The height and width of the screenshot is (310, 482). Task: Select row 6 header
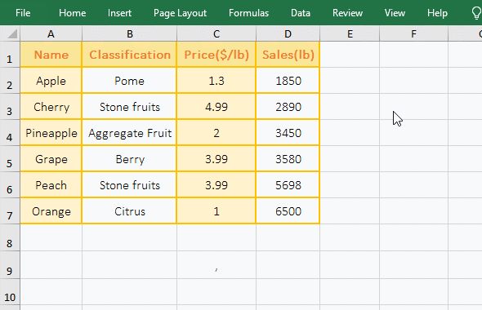click(10, 184)
